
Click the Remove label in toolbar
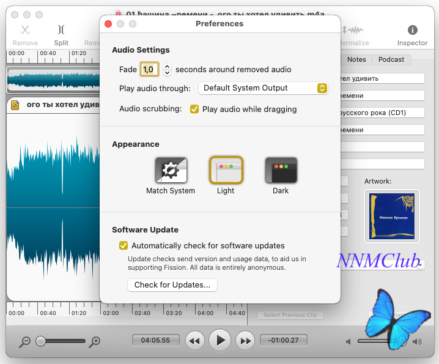(25, 43)
